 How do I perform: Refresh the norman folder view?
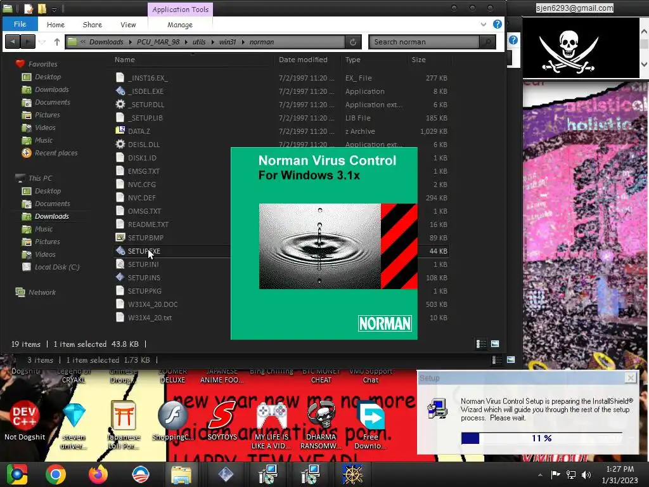pyautogui.click(x=353, y=42)
